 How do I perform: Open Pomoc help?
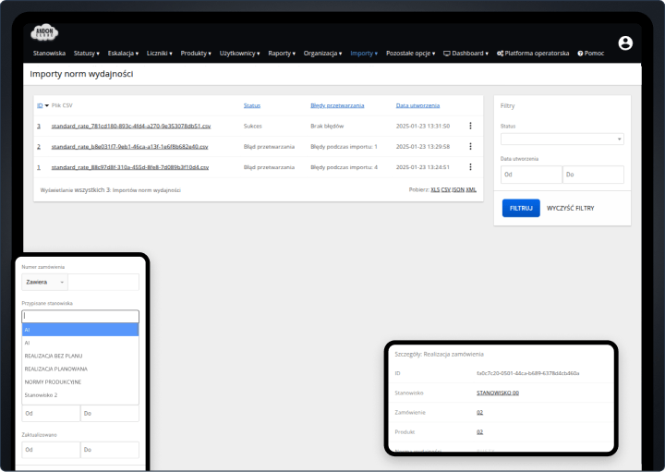click(591, 54)
